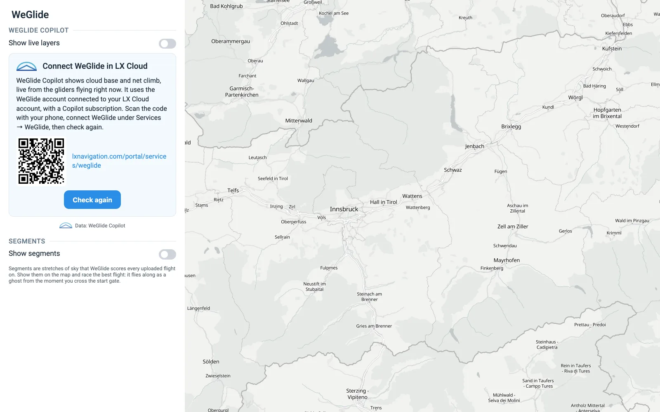This screenshot has width=660, height=412.
Task: Click the Hall in Tirol map label
Action: [384, 202]
